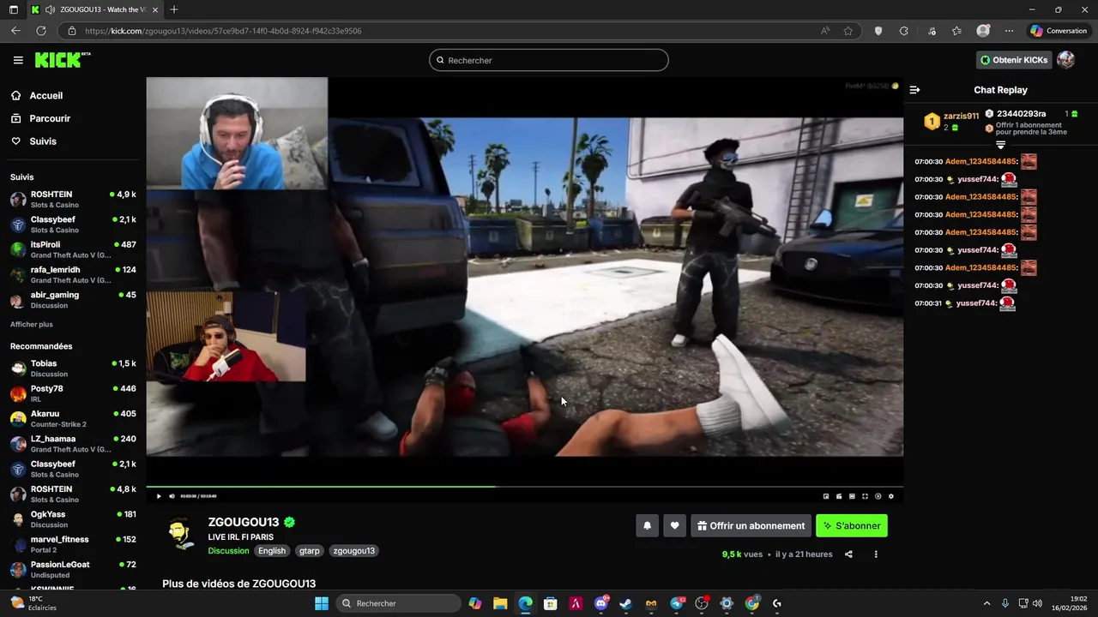Screen dimensions: 1098x617
Task: Mute the video volume icon
Action: coord(172,496)
